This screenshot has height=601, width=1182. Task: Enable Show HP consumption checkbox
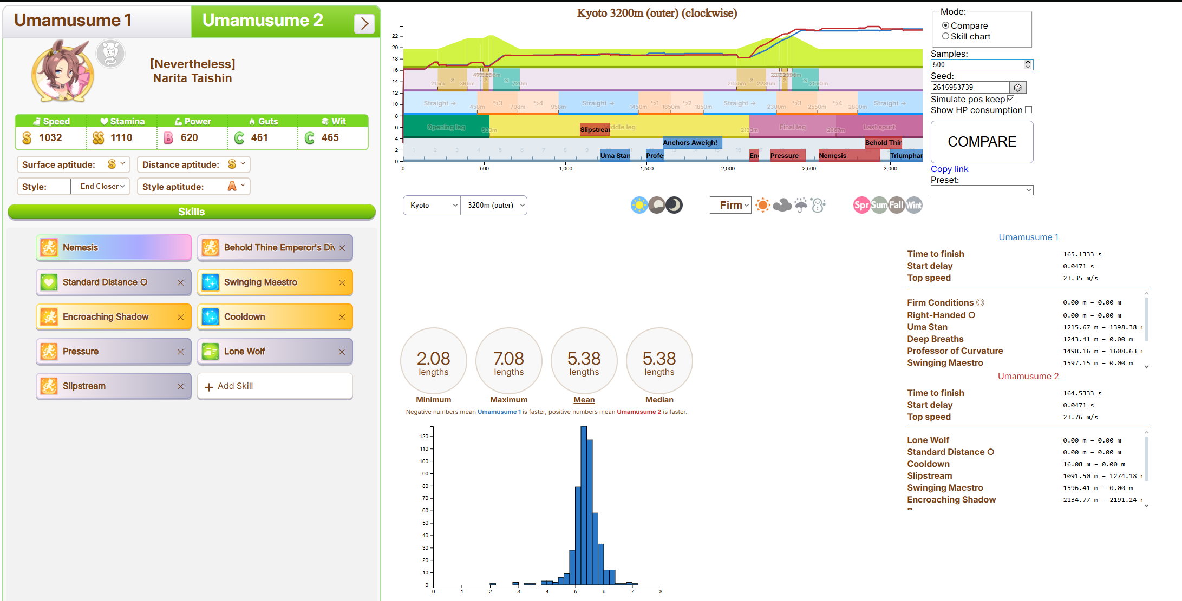click(1028, 110)
